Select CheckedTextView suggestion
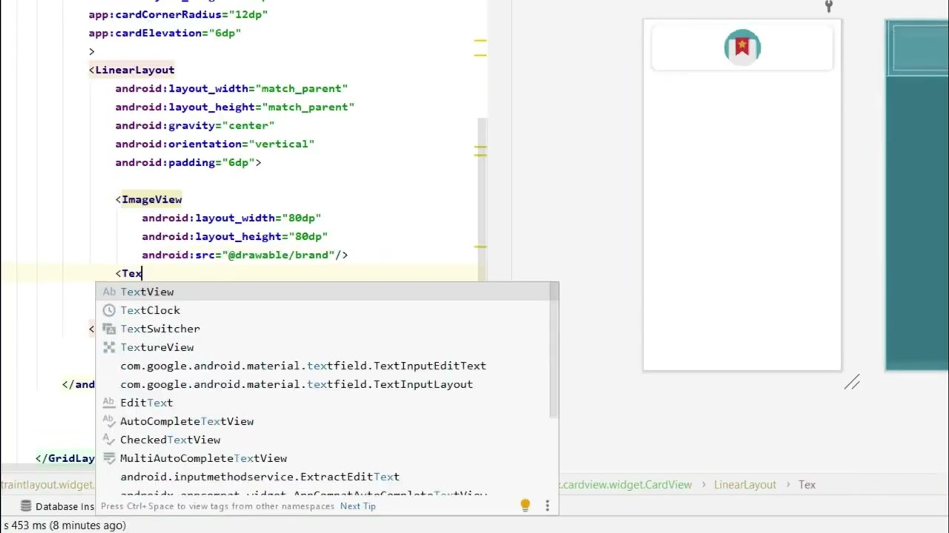 (327, 440)
